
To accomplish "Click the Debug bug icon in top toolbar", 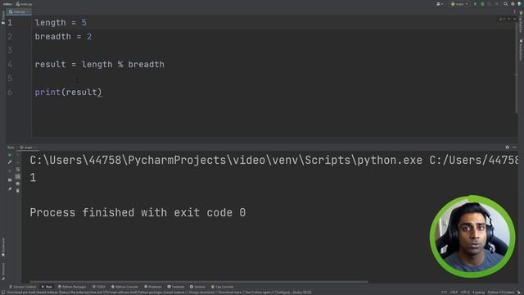I will click(x=482, y=4).
